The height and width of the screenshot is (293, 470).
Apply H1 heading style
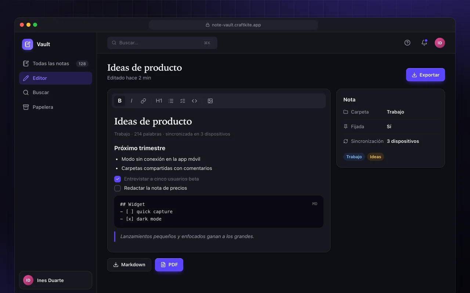159,101
